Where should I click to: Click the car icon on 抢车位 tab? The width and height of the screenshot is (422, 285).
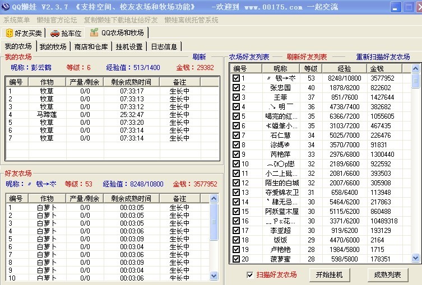[x=55, y=33]
